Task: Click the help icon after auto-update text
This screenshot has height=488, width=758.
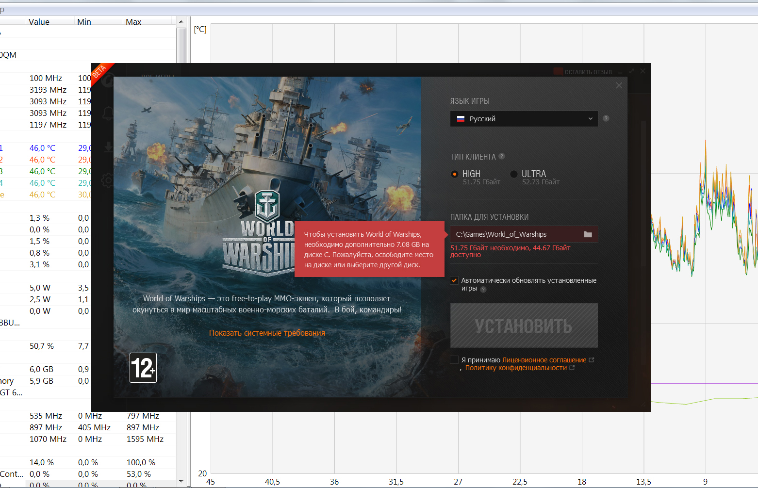Action: coord(483,290)
